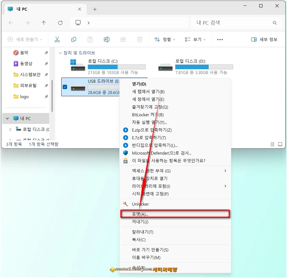Click the Share icon in the toolbar

(123, 39)
